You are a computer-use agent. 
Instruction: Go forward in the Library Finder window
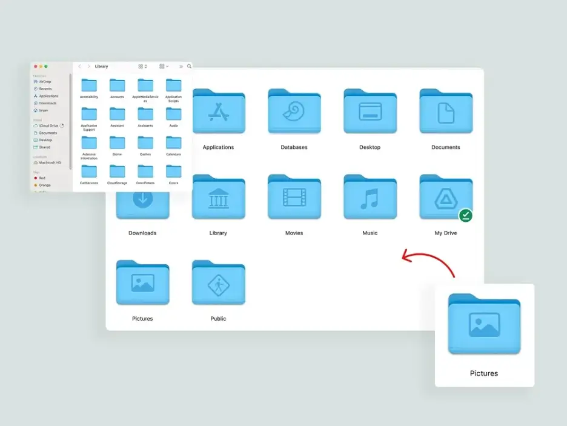click(88, 67)
